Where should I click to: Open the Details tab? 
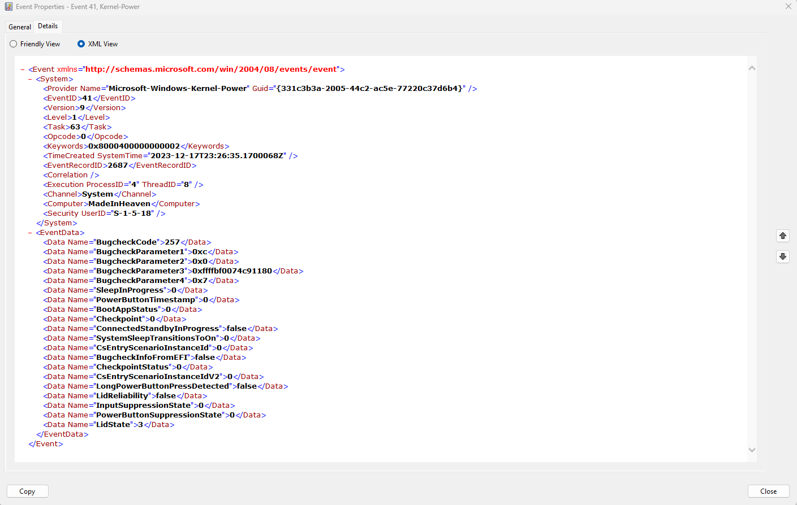coord(48,26)
